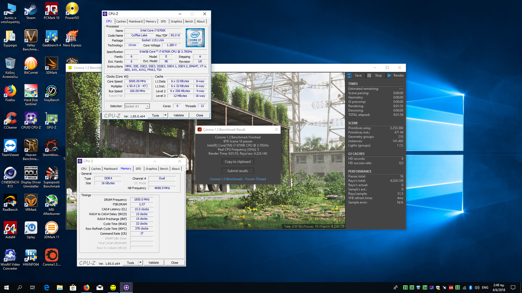This screenshot has width=522, height=293.
Task: Click the CCleaner desktop icon
Action: (x=10, y=121)
